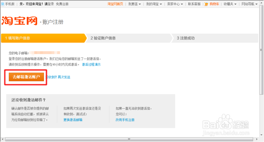Click the 去邮箱激活账户 button
Viewport: 264px width, 142px height.
click(x=26, y=77)
